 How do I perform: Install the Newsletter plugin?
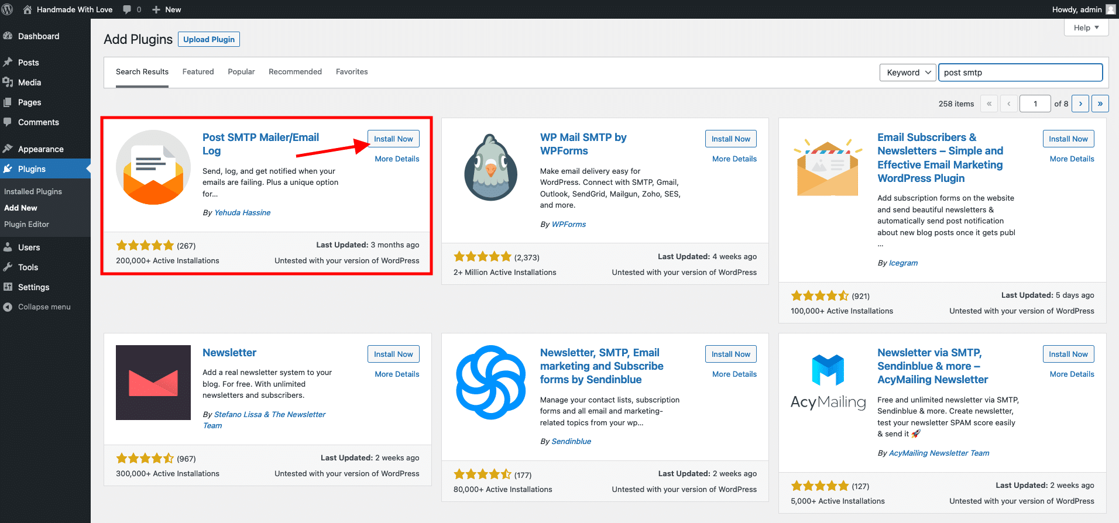pyautogui.click(x=394, y=354)
